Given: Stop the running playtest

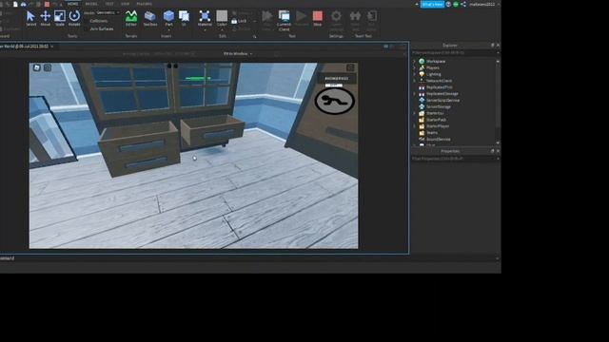Looking at the screenshot, I should (x=317, y=18).
